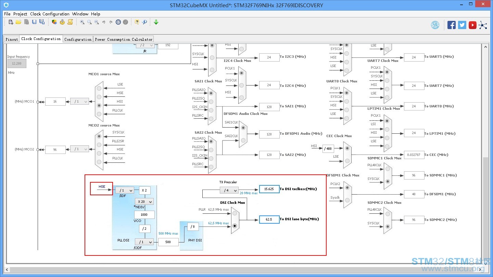Click the To CEC 0.032787 value field

coord(414,155)
